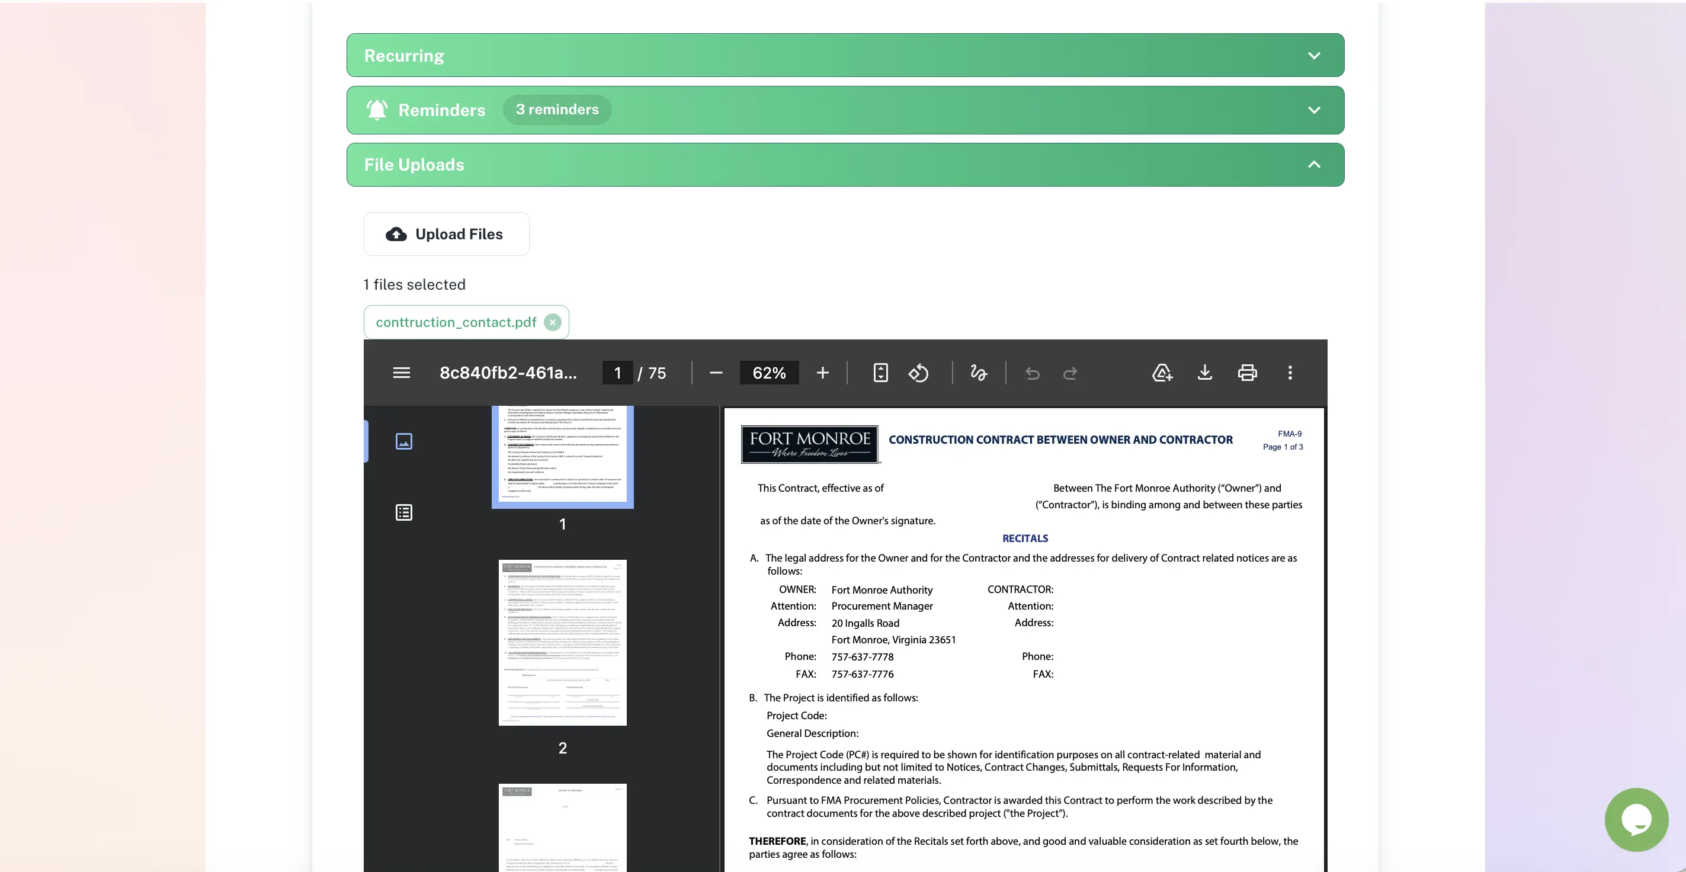Image resolution: width=1686 pixels, height=872 pixels.
Task: Click the 'Project Code:' label
Action: [x=797, y=716]
